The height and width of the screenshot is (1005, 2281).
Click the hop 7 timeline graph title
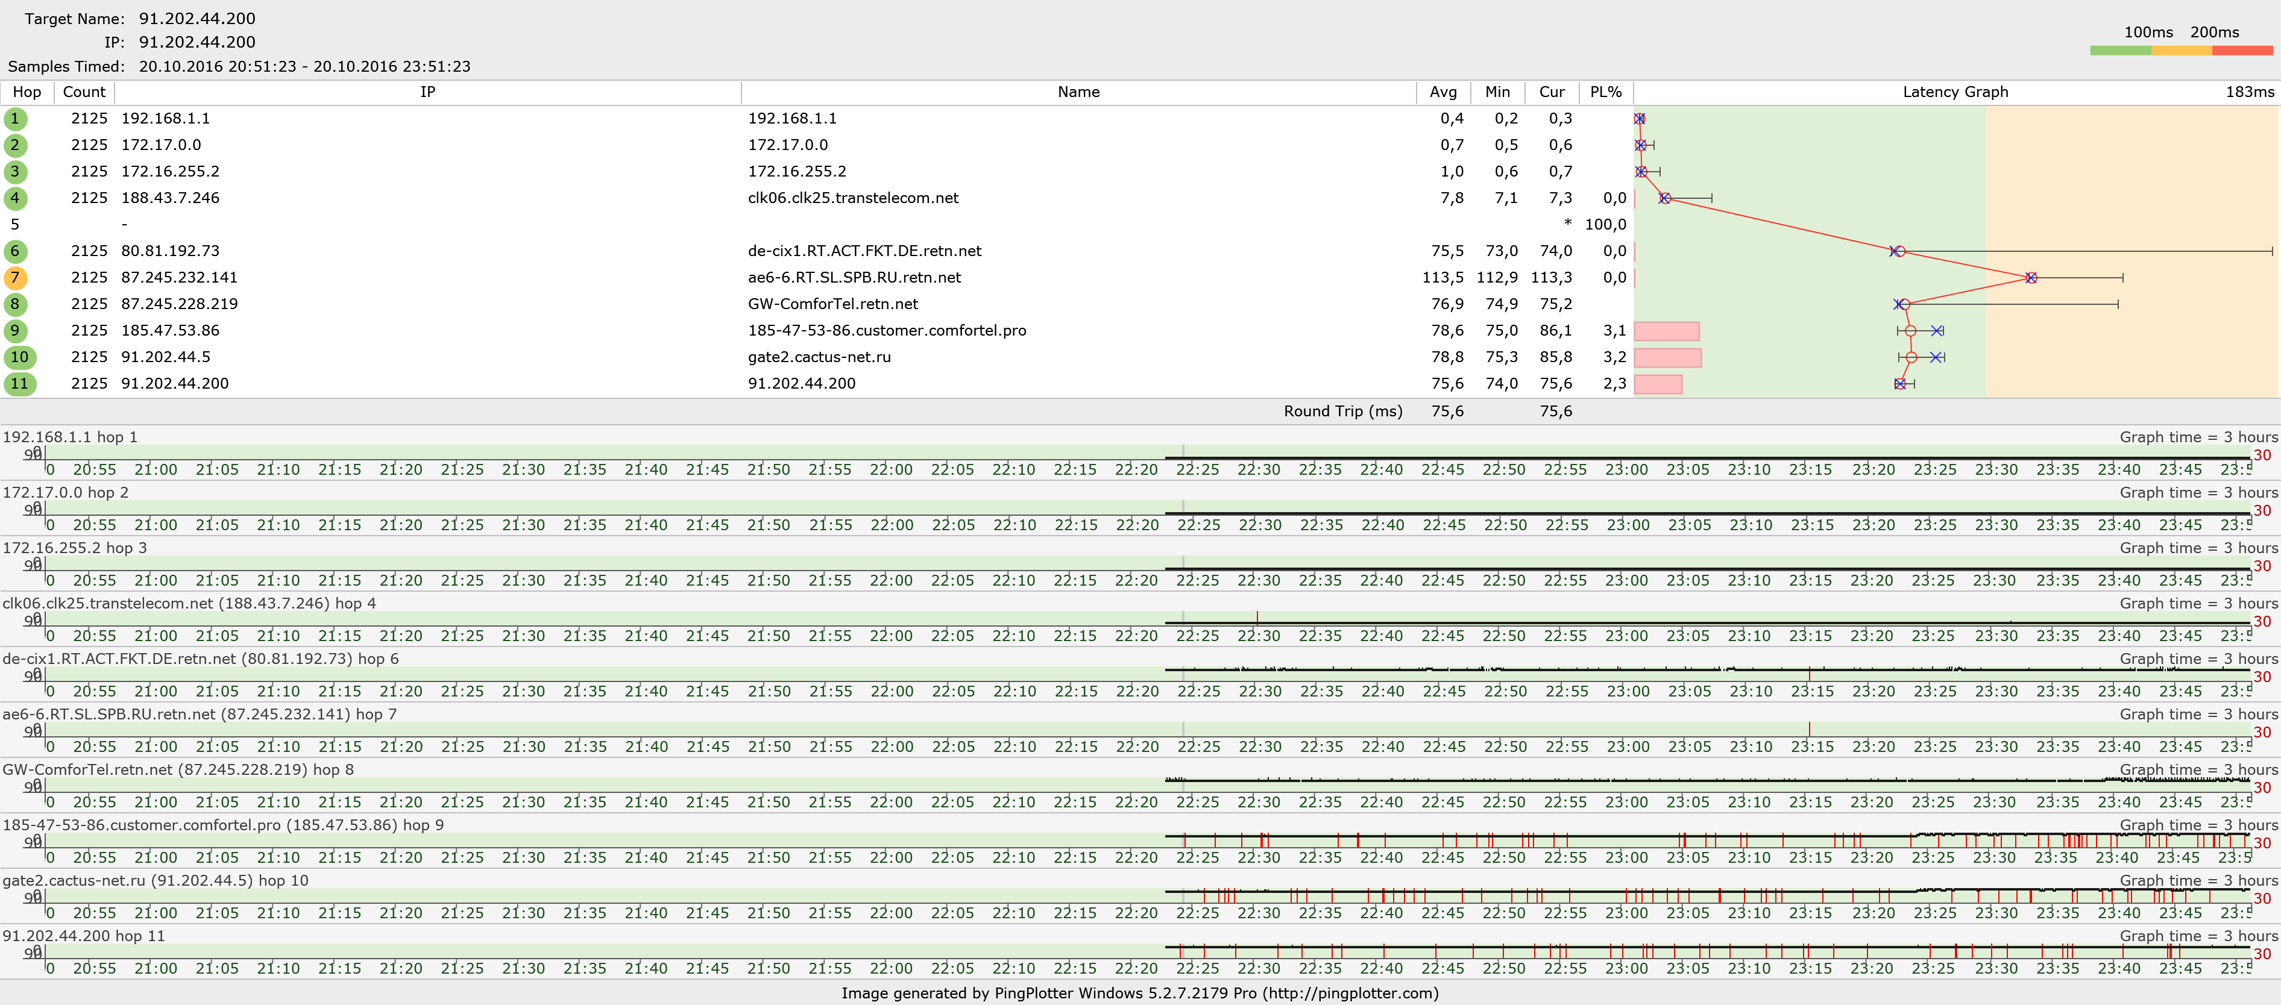pos(200,714)
